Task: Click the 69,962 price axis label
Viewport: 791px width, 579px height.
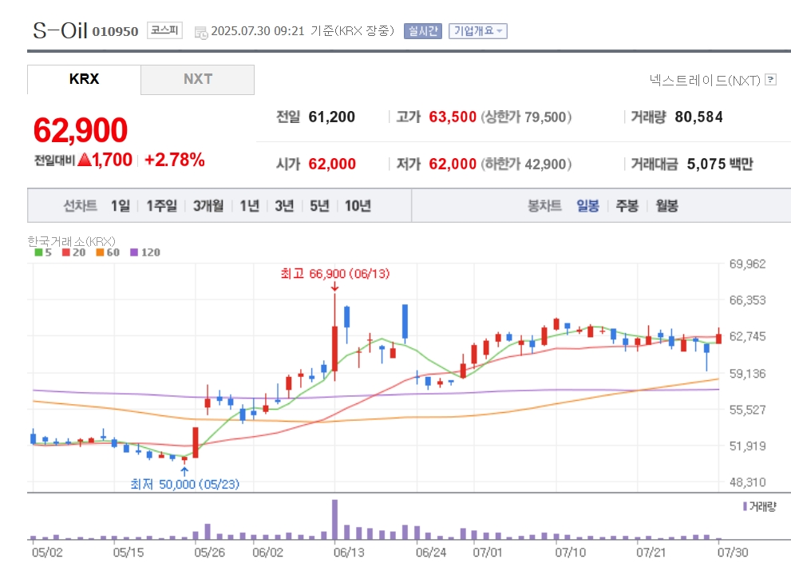Action: pos(748,264)
